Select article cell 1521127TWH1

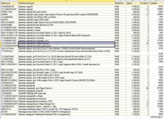click(x=9, y=49)
